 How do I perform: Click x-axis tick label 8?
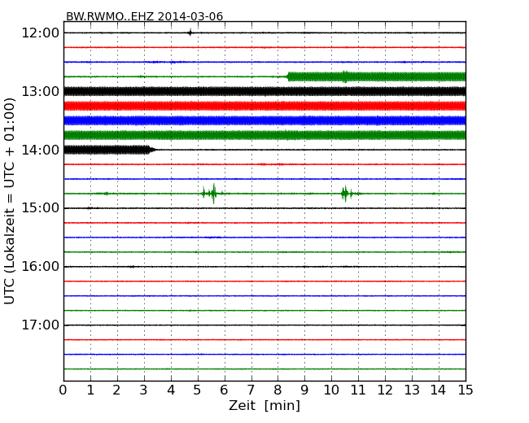click(x=278, y=390)
